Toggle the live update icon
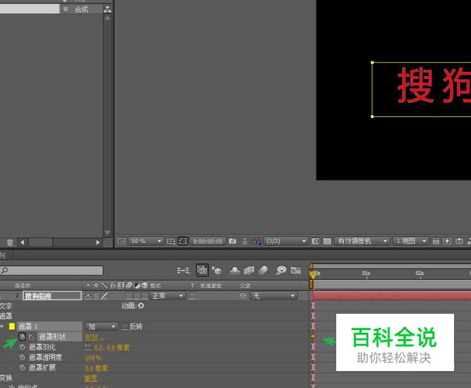Image resolution: width=471 pixels, height=388 pixels. (202, 270)
